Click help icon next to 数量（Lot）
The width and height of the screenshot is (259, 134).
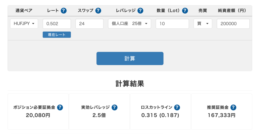pyautogui.click(x=185, y=11)
